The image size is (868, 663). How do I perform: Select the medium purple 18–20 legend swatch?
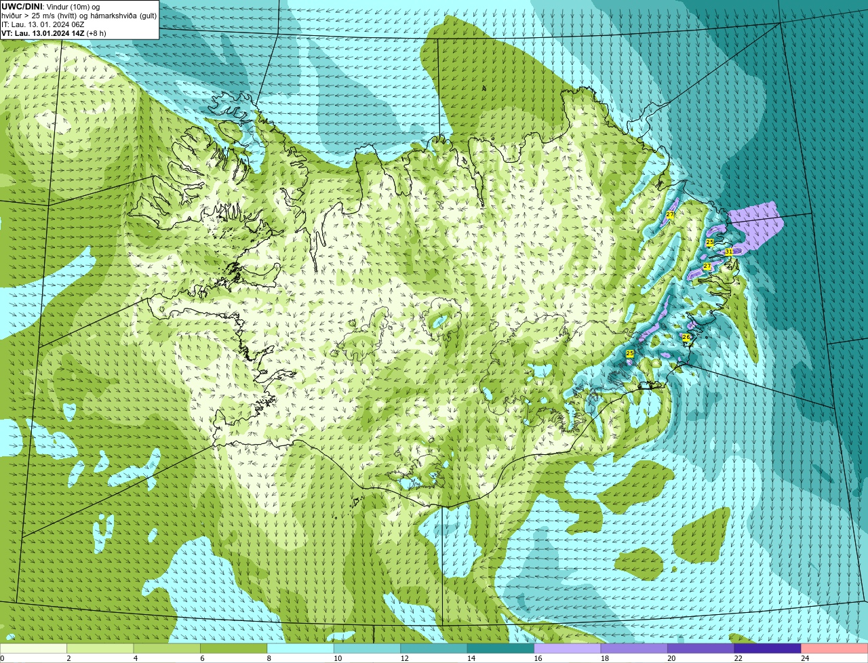pos(634,648)
